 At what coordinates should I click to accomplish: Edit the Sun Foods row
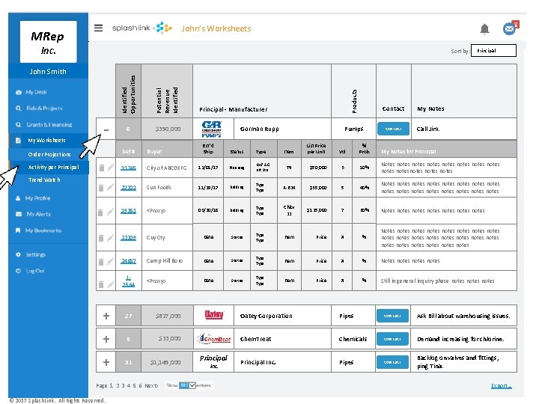click(x=110, y=187)
